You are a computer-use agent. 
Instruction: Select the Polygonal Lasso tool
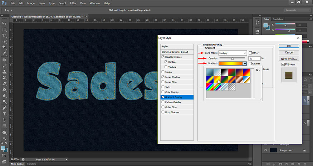coord(4,35)
